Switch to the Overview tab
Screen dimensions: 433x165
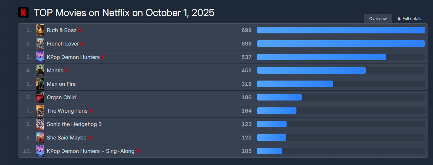click(378, 19)
